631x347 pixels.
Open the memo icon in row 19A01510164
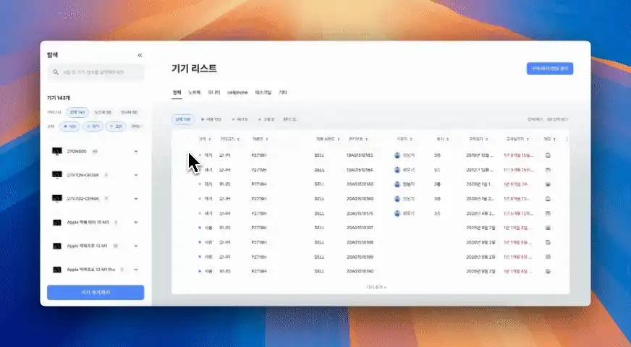548,170
